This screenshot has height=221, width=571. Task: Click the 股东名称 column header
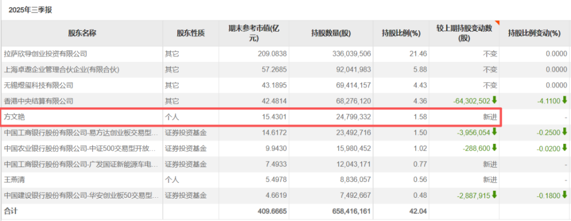tap(82, 33)
